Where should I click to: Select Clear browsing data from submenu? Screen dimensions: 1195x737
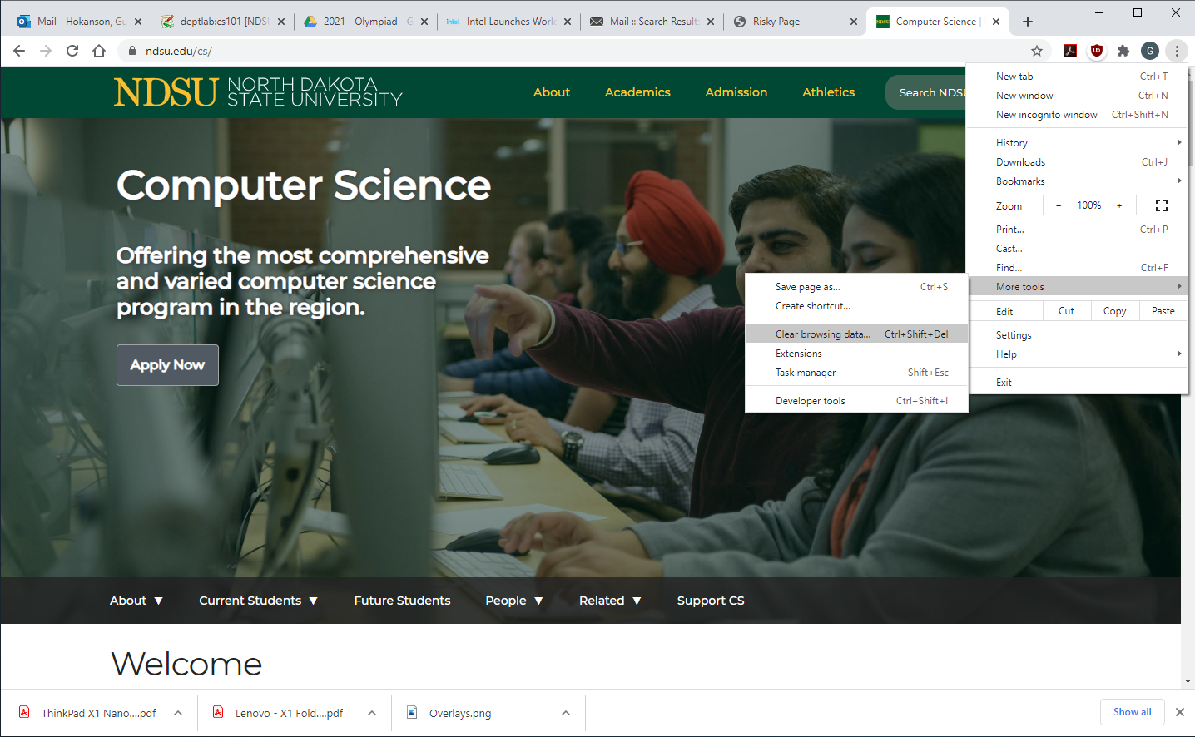tap(822, 334)
